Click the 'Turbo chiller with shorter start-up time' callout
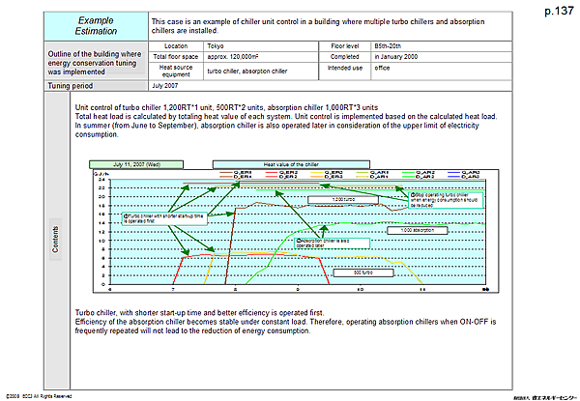The height and width of the screenshot is (401, 580). (164, 218)
